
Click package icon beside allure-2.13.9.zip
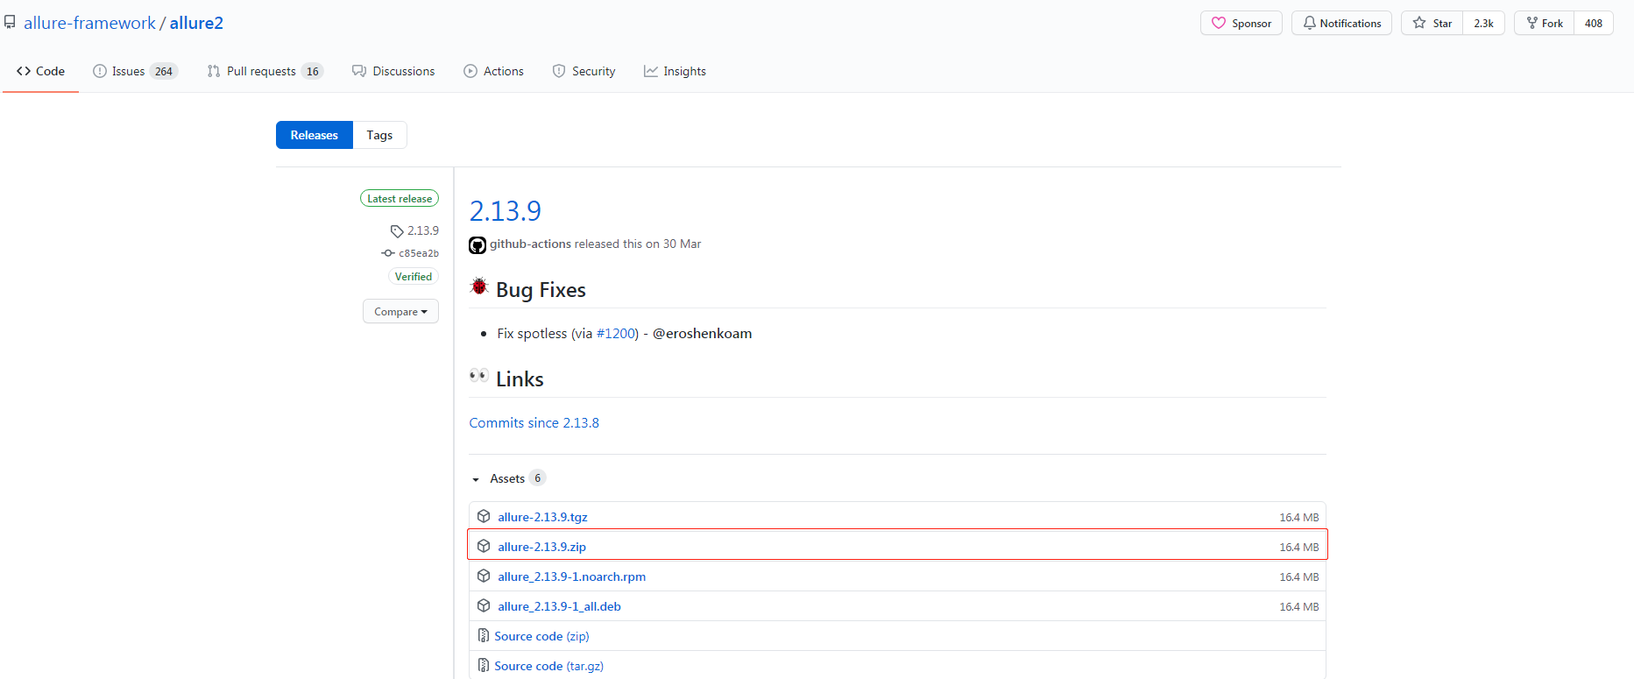(x=484, y=547)
